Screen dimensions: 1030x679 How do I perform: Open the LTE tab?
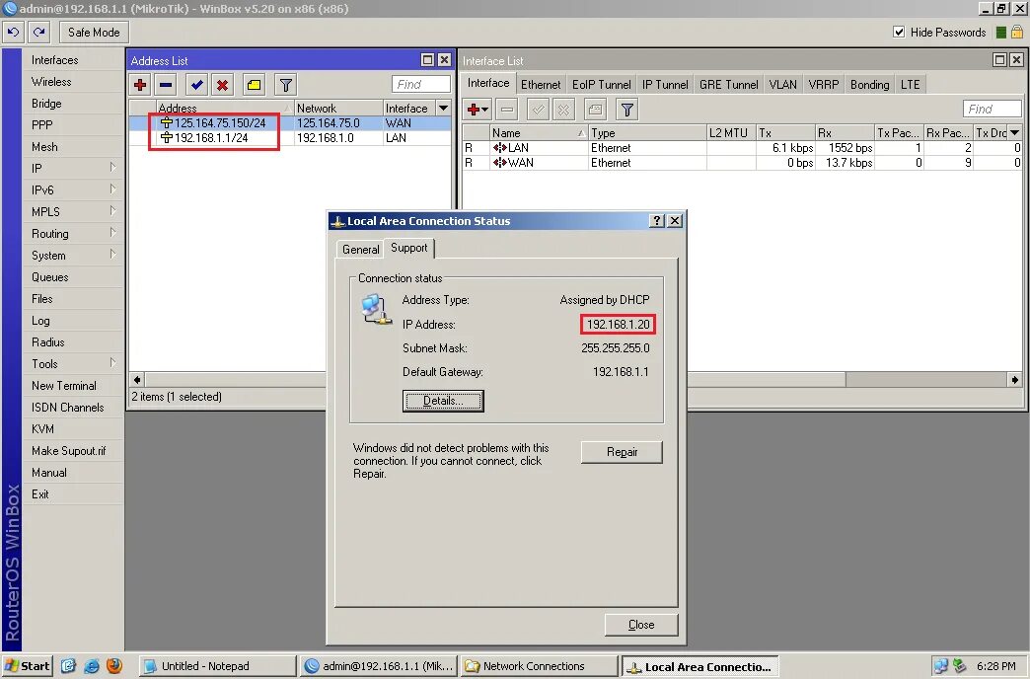click(911, 84)
